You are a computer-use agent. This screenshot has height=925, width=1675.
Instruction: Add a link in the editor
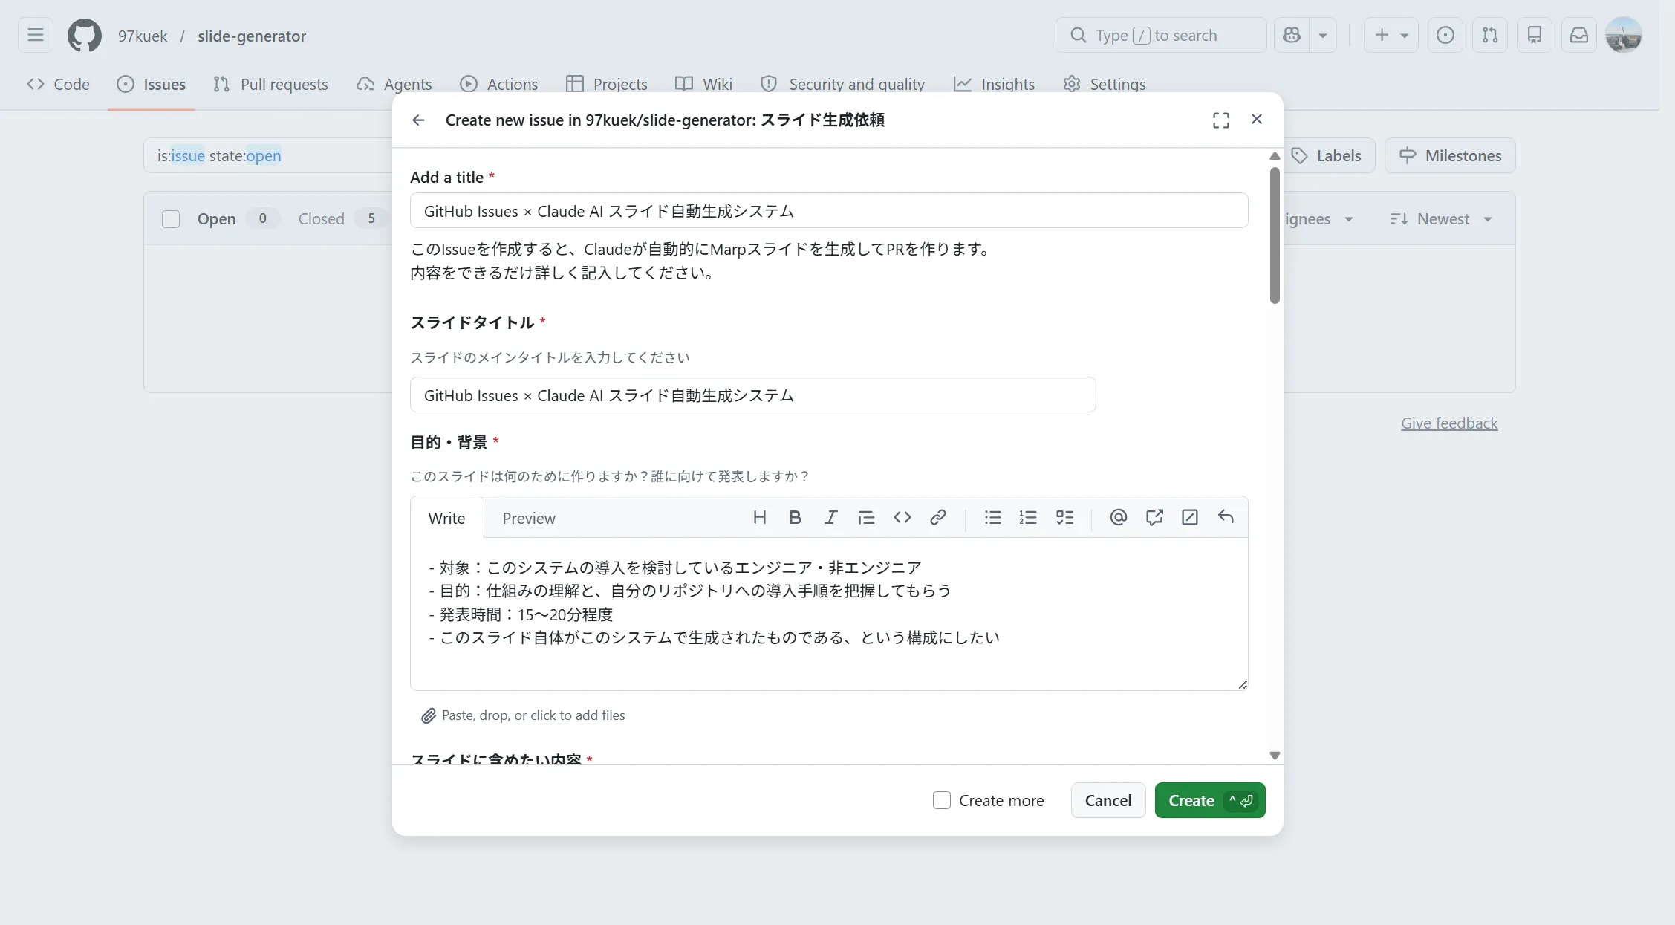point(937,517)
